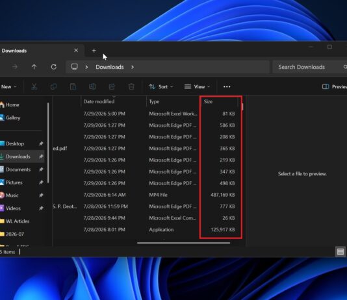The width and height of the screenshot is (347, 300).
Task: Open the See more three-dots menu
Action: pos(227,86)
